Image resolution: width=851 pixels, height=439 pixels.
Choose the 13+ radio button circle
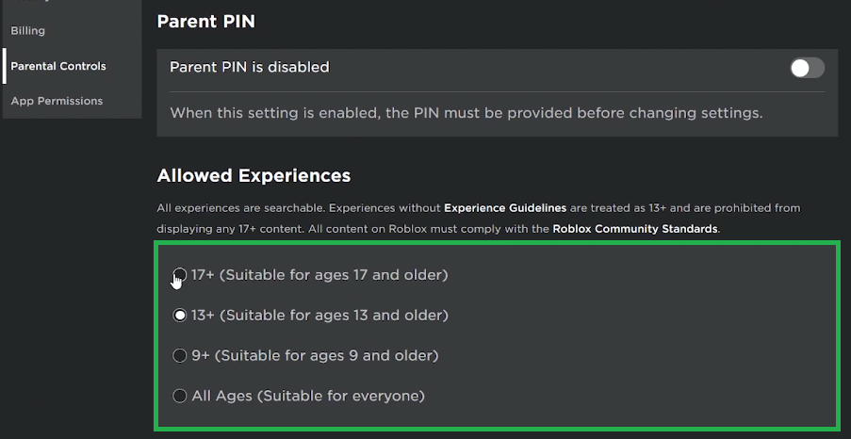click(x=180, y=316)
